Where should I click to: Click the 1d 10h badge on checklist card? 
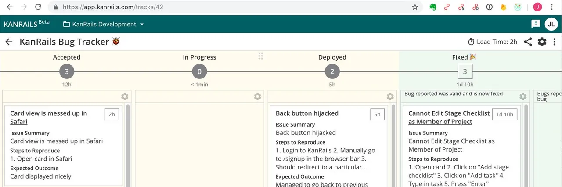click(504, 115)
